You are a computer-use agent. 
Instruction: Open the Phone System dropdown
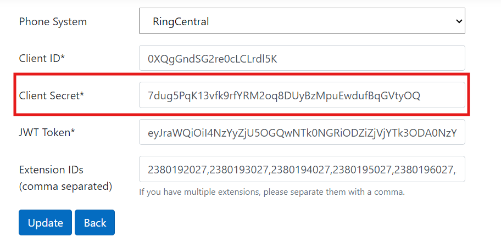(x=302, y=21)
